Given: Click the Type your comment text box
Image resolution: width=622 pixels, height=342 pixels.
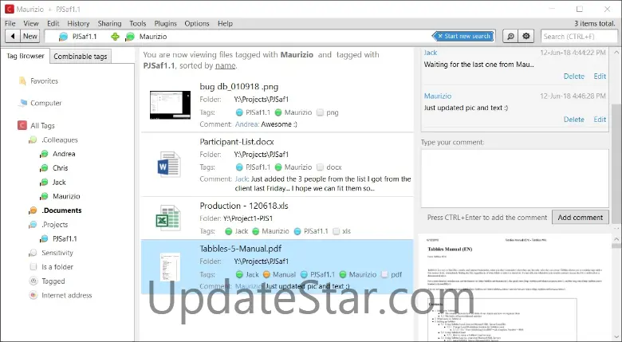Looking at the screenshot, I should coord(514,178).
